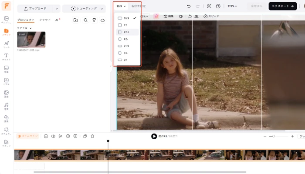The width and height of the screenshot is (305, 174).
Task: Click the search icon in media panel
Action: pyautogui.click(x=85, y=20)
